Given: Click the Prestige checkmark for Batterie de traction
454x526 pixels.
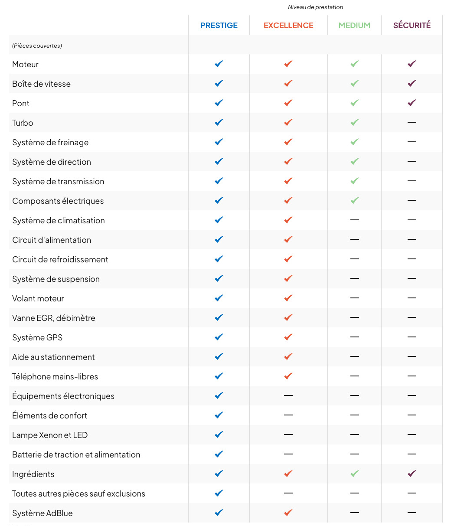Looking at the screenshot, I should [219, 454].
